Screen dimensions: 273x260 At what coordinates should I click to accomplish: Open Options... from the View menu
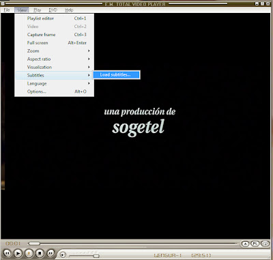click(x=55, y=91)
